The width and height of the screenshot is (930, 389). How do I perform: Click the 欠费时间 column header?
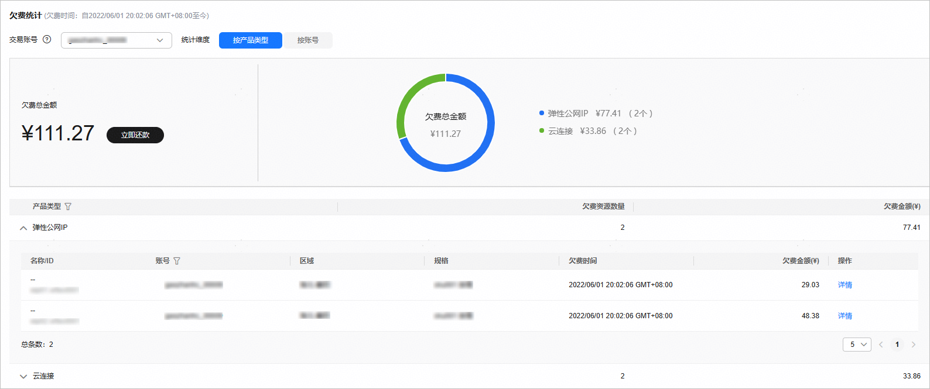click(583, 261)
